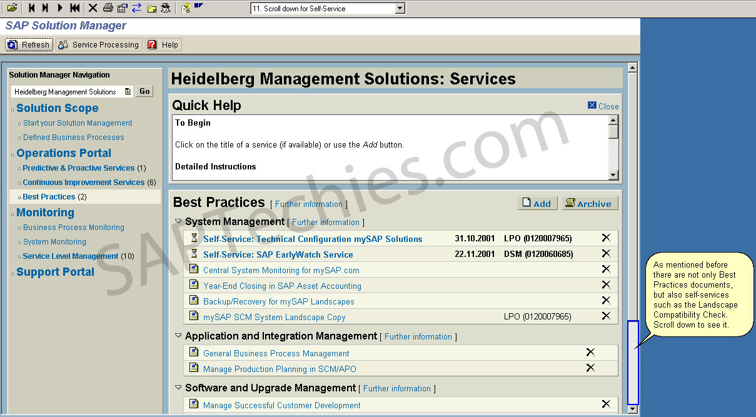Collapse the System Management section
Screen dimensions: 756x417
point(178,221)
